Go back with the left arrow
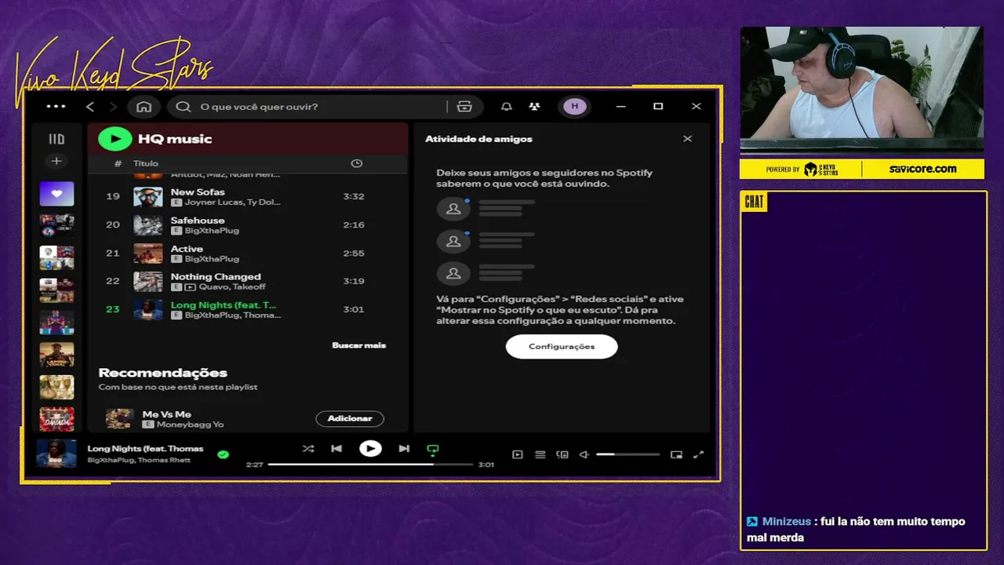The image size is (1004, 565). pos(90,107)
